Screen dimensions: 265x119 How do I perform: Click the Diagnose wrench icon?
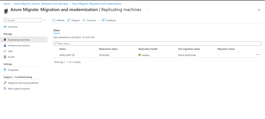click(5, 83)
